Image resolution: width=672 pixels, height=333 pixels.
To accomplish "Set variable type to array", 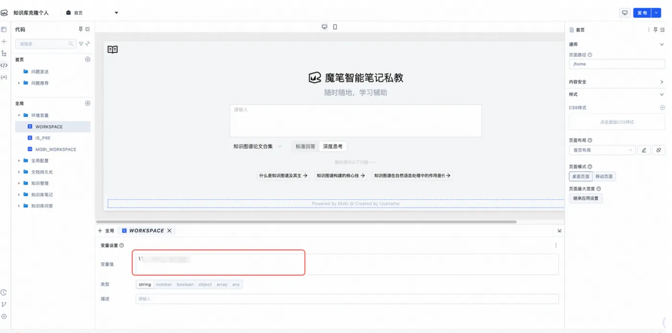I will tap(222, 284).
